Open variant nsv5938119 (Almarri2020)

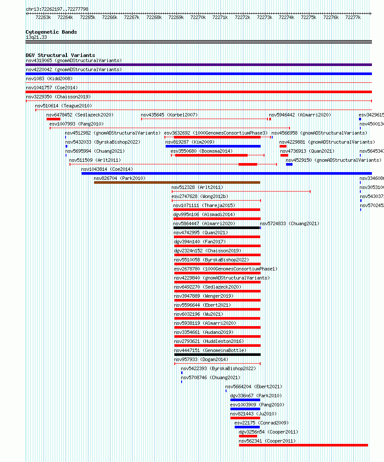pyautogui.click(x=205, y=324)
